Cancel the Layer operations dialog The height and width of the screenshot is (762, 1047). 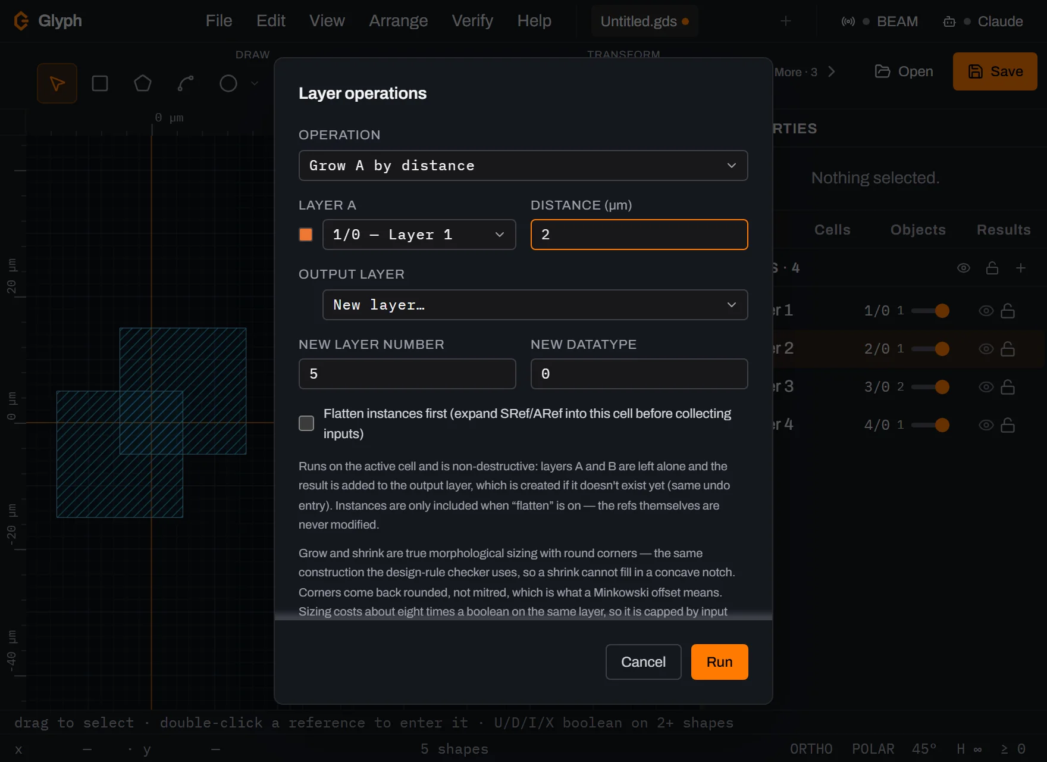(x=644, y=662)
